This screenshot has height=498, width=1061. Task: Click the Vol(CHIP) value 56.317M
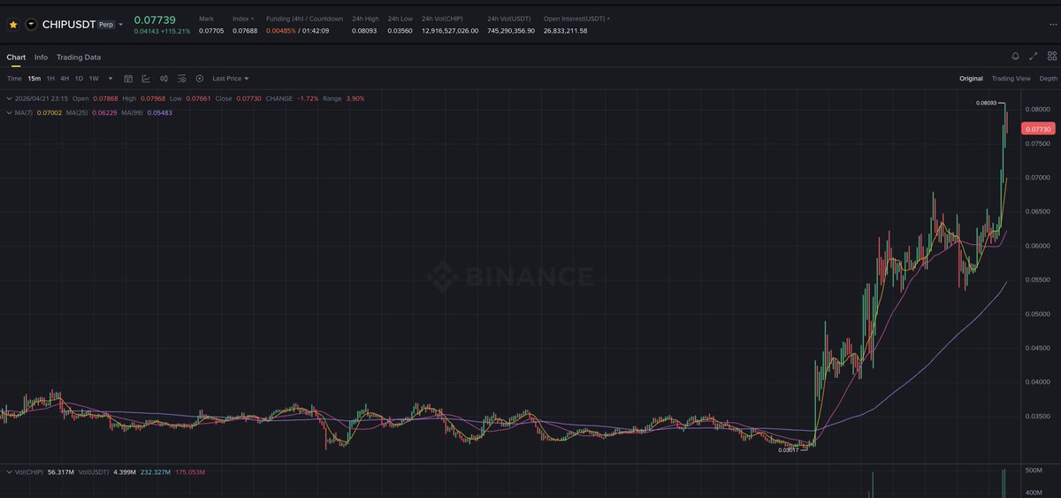tap(62, 472)
